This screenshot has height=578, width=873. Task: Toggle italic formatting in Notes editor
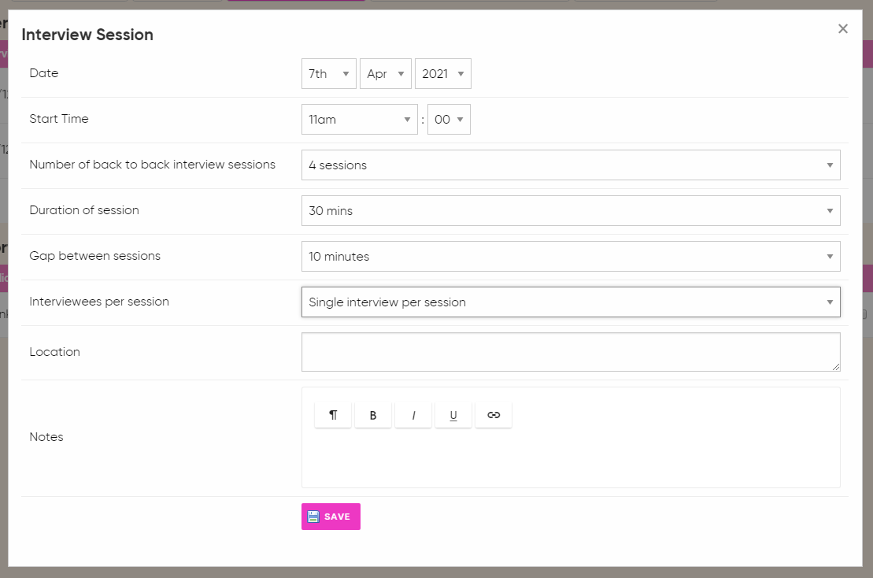(x=413, y=415)
